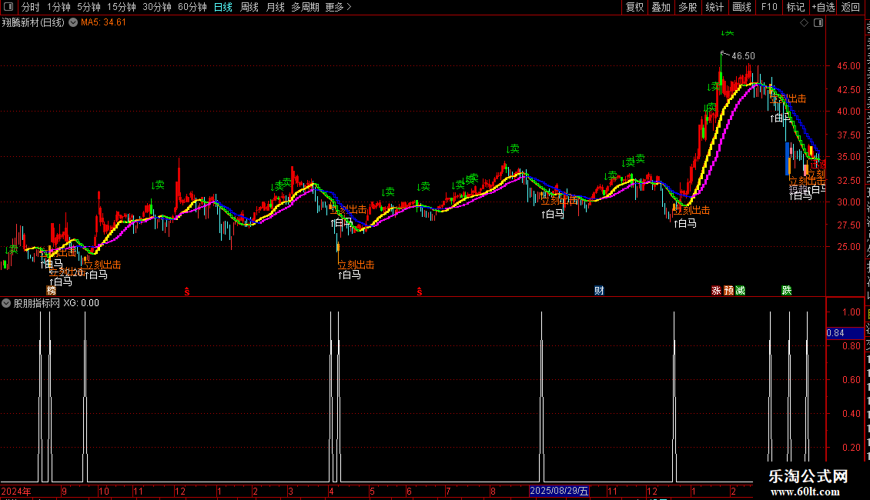The height and width of the screenshot is (500, 870).
Task: Toggle the 复权 adjustment button
Action: click(634, 7)
